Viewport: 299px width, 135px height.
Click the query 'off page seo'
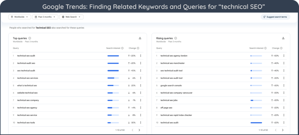166,108
